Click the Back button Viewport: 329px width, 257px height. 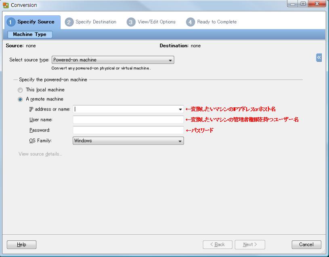[x=218, y=244]
